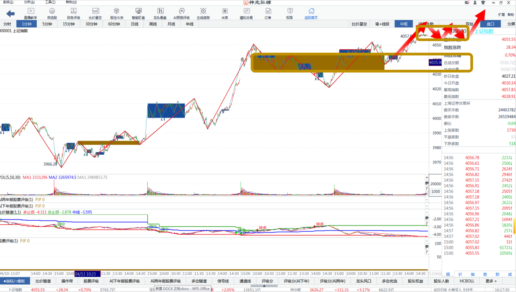Toggle the 中枢 overlay button
The height and width of the screenshot is (292, 516).
pos(404,24)
